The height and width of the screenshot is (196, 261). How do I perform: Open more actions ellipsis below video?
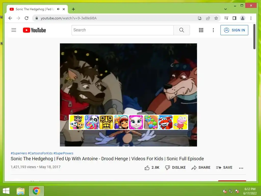click(x=241, y=168)
